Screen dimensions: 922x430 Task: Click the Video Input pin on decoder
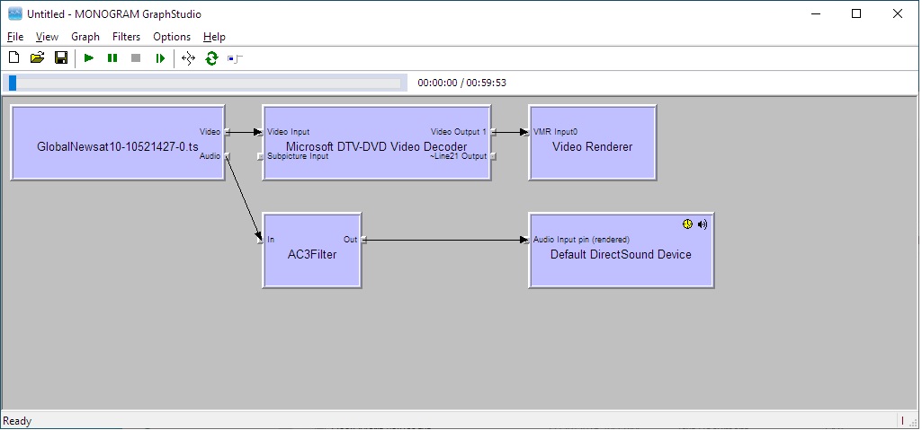coord(260,132)
